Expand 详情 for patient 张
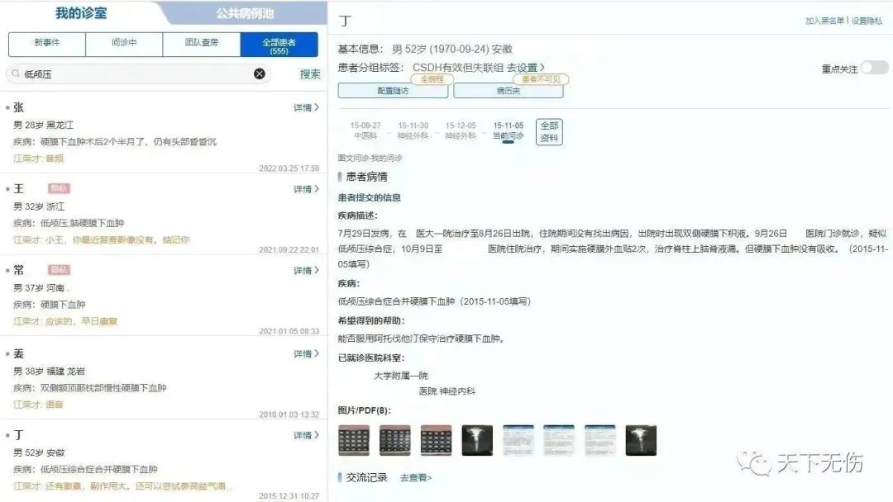893x502 pixels. (304, 107)
